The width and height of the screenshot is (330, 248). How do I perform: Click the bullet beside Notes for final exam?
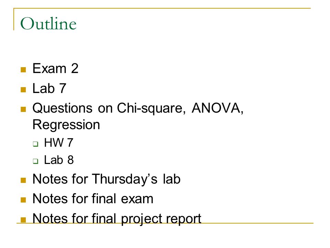pyautogui.click(x=23, y=200)
